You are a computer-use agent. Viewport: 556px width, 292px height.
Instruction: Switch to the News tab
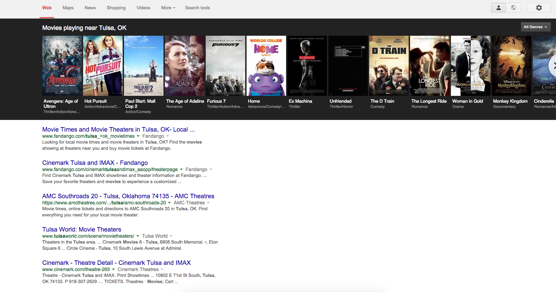pyautogui.click(x=90, y=8)
